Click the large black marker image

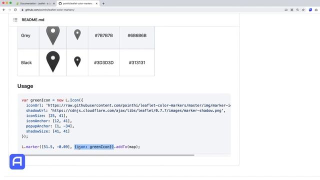pos(53,61)
